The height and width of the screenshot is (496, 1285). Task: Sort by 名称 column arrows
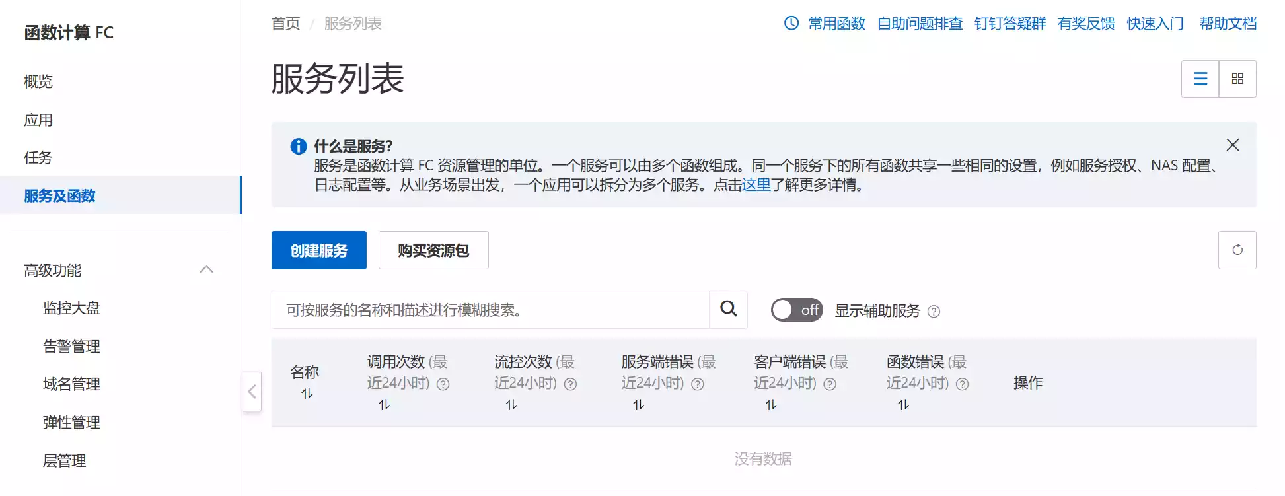(x=307, y=394)
